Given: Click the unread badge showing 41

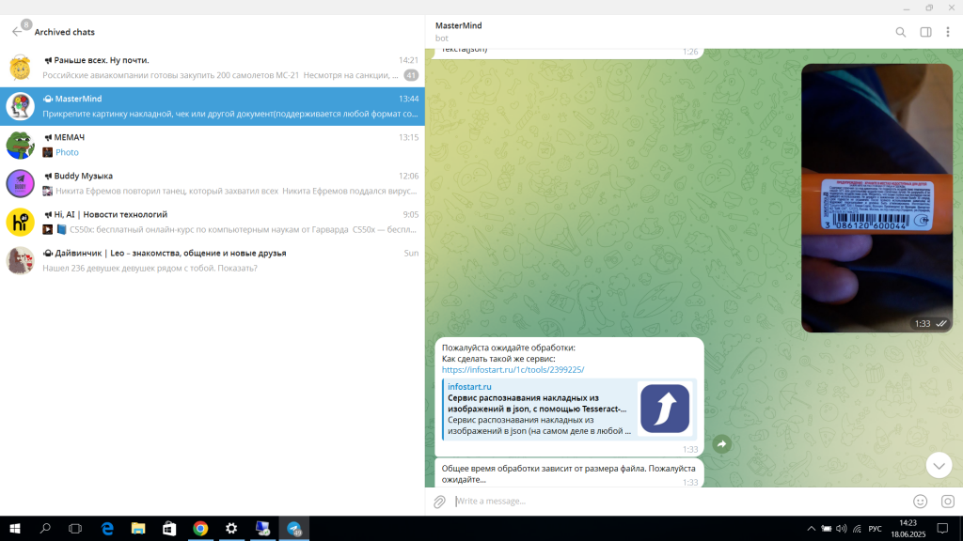Looking at the screenshot, I should [411, 75].
